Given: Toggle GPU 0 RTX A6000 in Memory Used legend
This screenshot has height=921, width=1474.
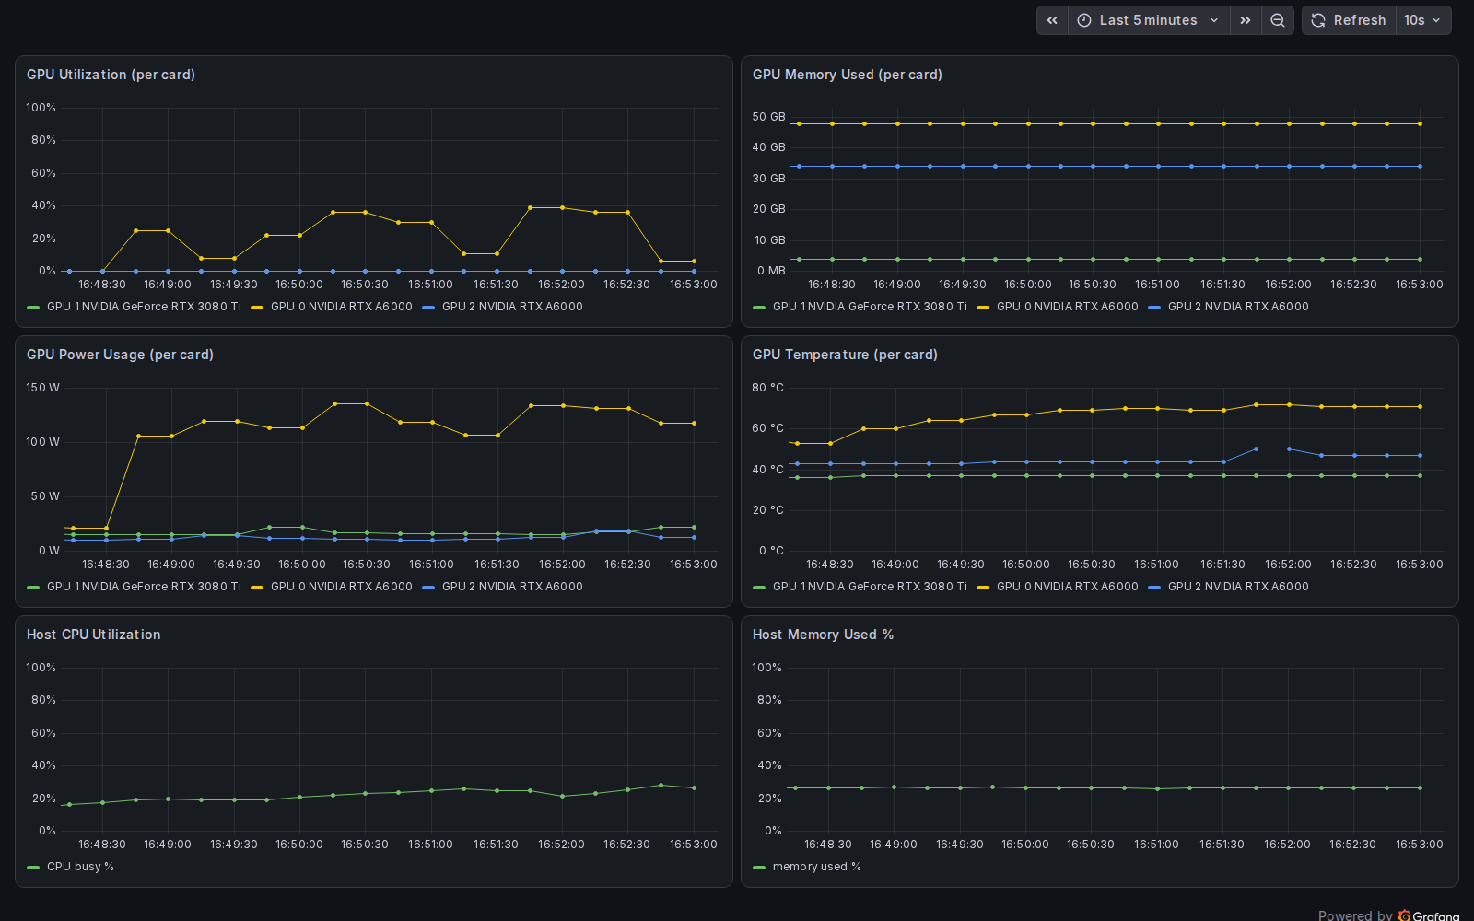Looking at the screenshot, I should (1068, 307).
